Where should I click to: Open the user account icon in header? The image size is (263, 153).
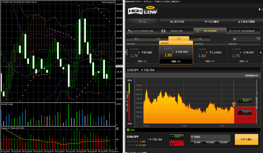[x=259, y=9]
